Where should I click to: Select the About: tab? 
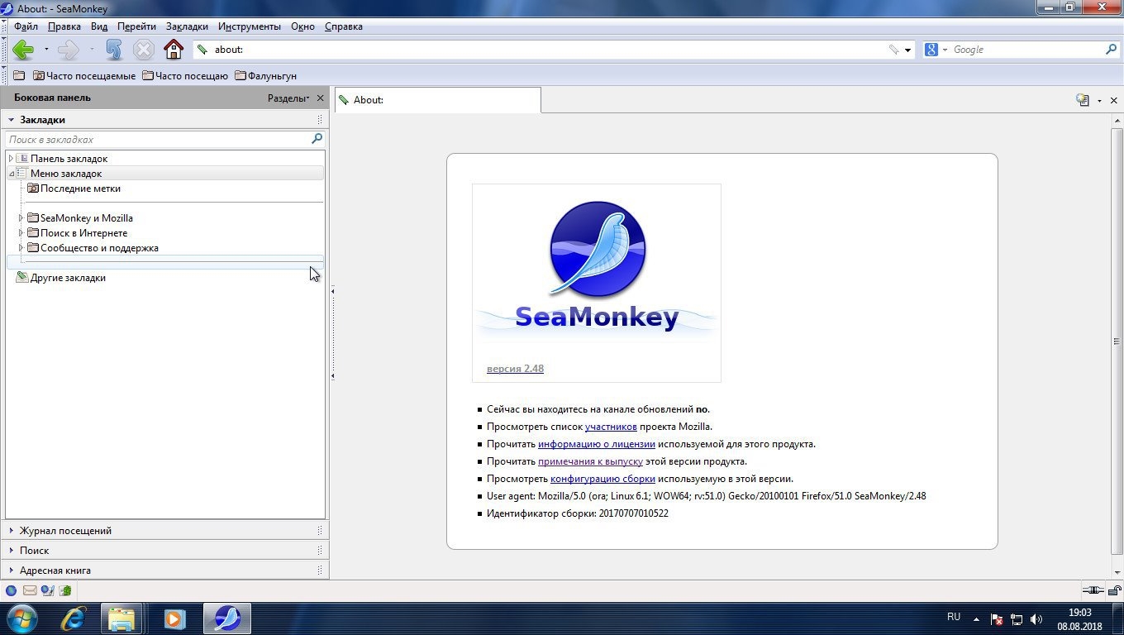pyautogui.click(x=438, y=100)
